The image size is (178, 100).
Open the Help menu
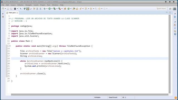click(62, 5)
